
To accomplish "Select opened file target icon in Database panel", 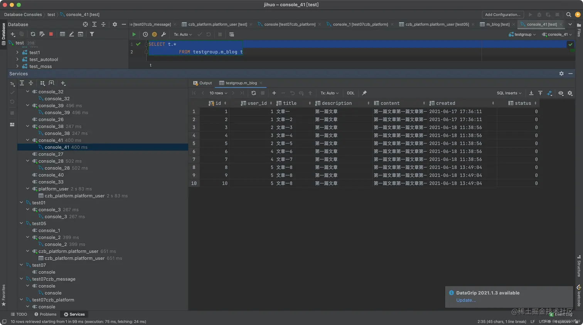I will tap(85, 24).
